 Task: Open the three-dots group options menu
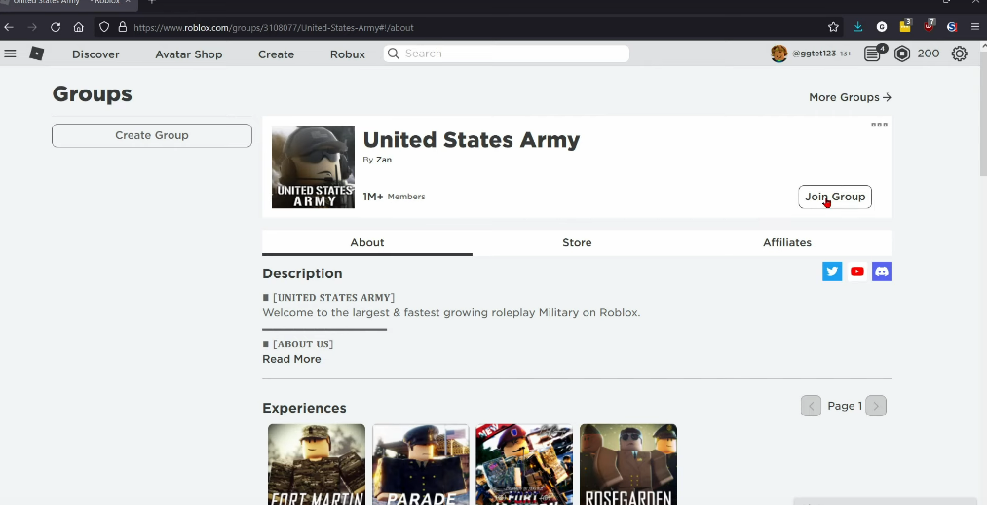point(880,125)
